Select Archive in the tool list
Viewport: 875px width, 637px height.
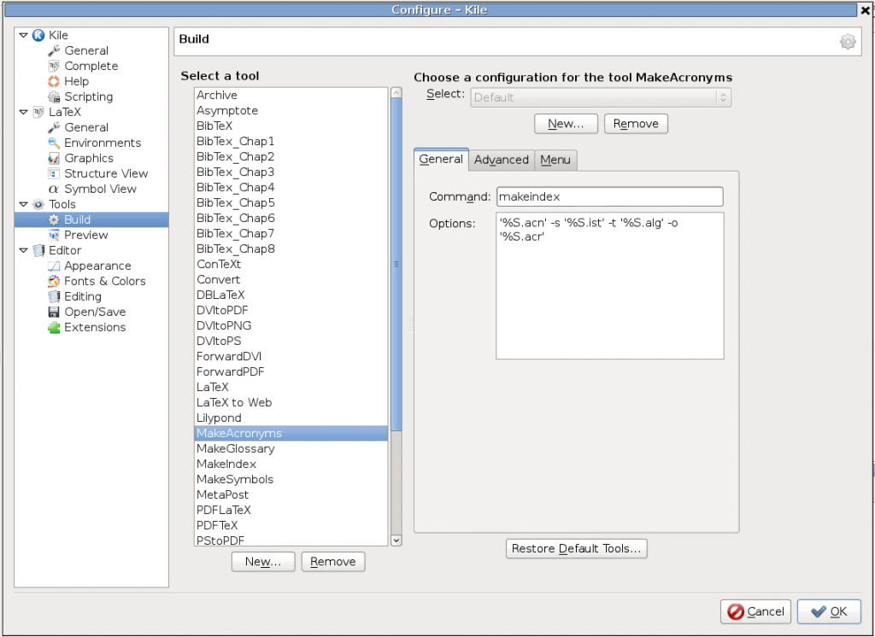point(291,96)
